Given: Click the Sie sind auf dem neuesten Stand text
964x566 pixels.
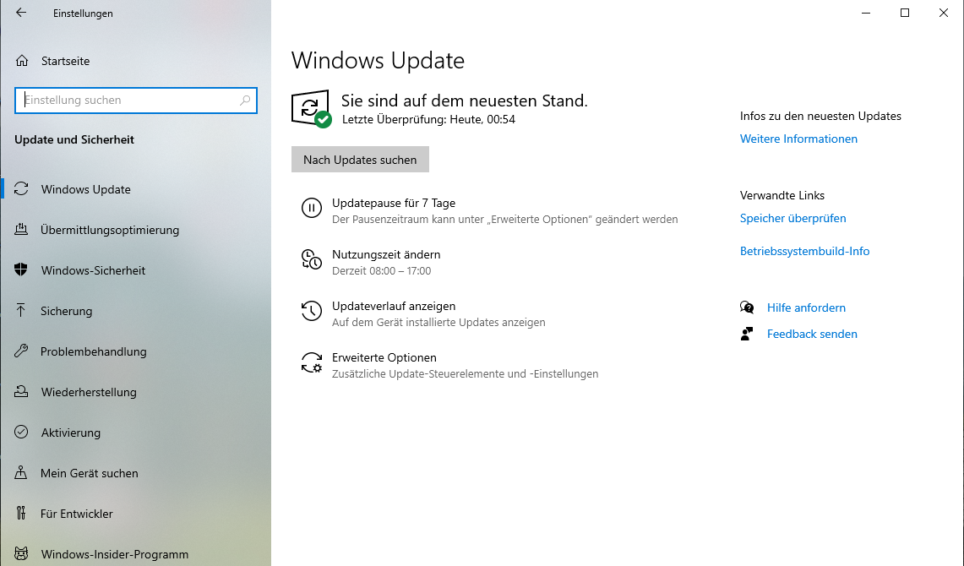Looking at the screenshot, I should pyautogui.click(x=464, y=101).
